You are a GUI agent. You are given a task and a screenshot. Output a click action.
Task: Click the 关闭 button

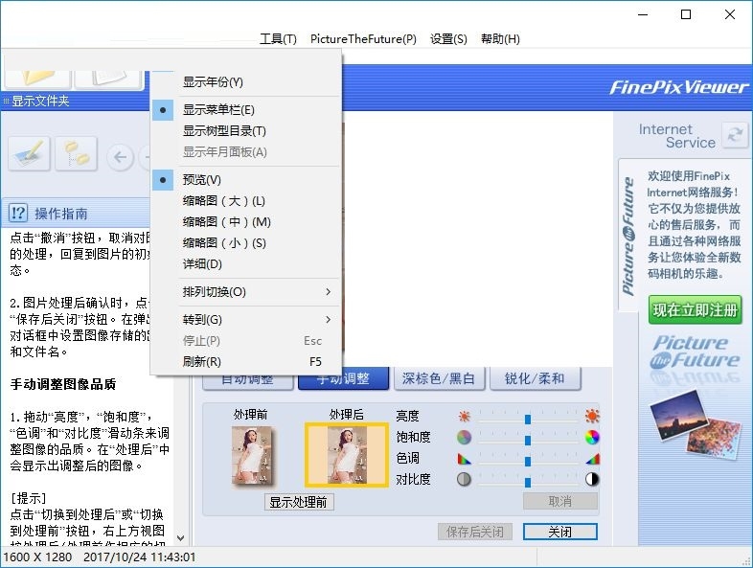pyautogui.click(x=559, y=532)
